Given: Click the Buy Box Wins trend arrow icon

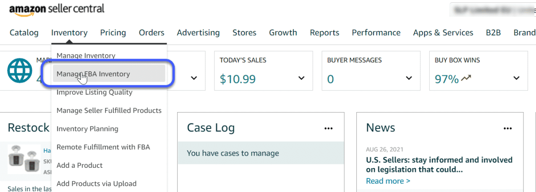Looking at the screenshot, I should click(466, 78).
